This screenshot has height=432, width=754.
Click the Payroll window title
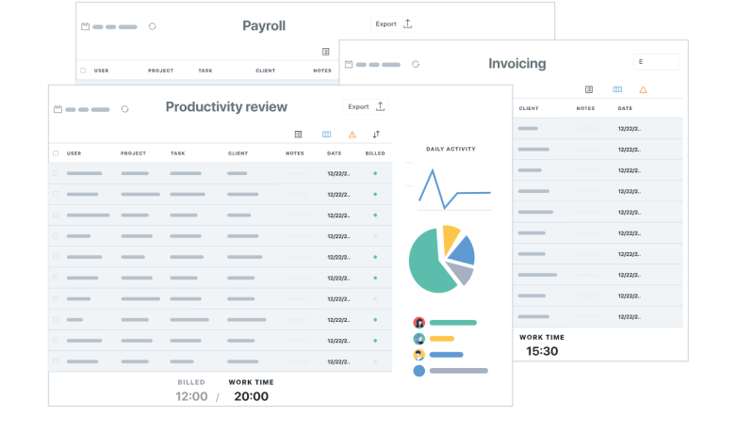264,26
